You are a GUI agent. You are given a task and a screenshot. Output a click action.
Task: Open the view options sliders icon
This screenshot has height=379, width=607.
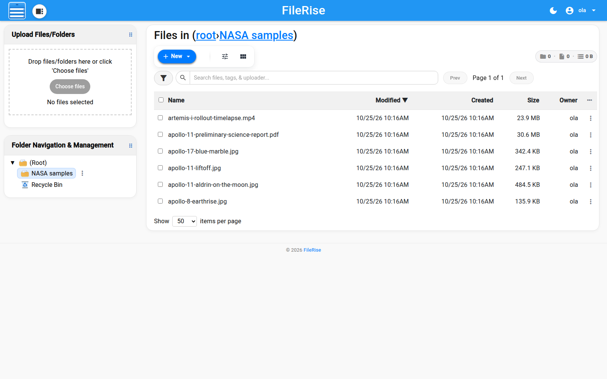coord(225,56)
